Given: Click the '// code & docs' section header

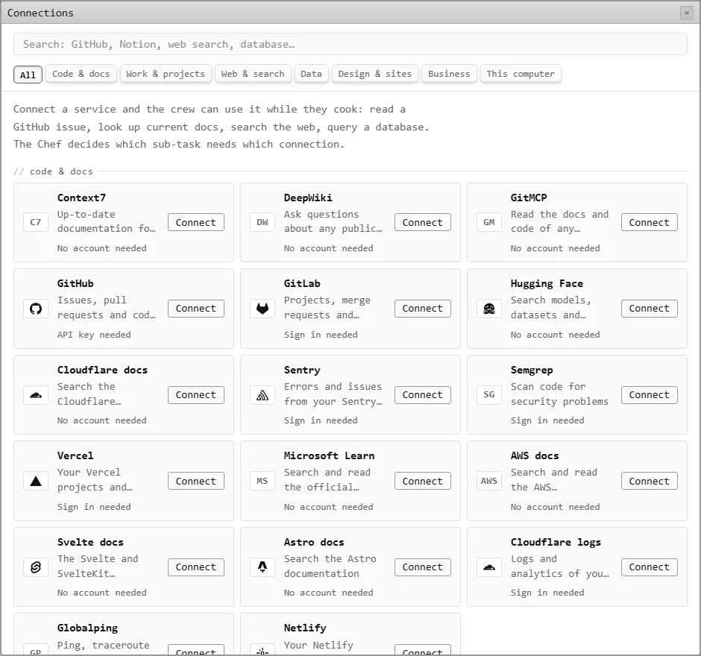Looking at the screenshot, I should pos(53,171).
